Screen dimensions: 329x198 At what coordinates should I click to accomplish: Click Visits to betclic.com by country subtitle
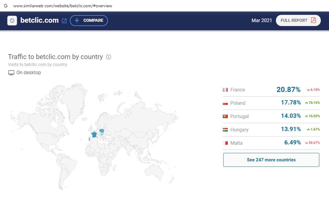37,64
